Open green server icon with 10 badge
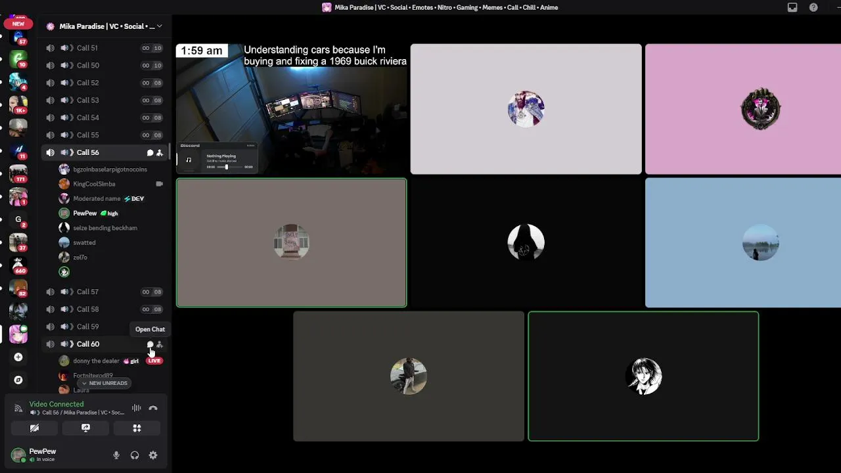Screen dimensions: 841x473 (18, 59)
